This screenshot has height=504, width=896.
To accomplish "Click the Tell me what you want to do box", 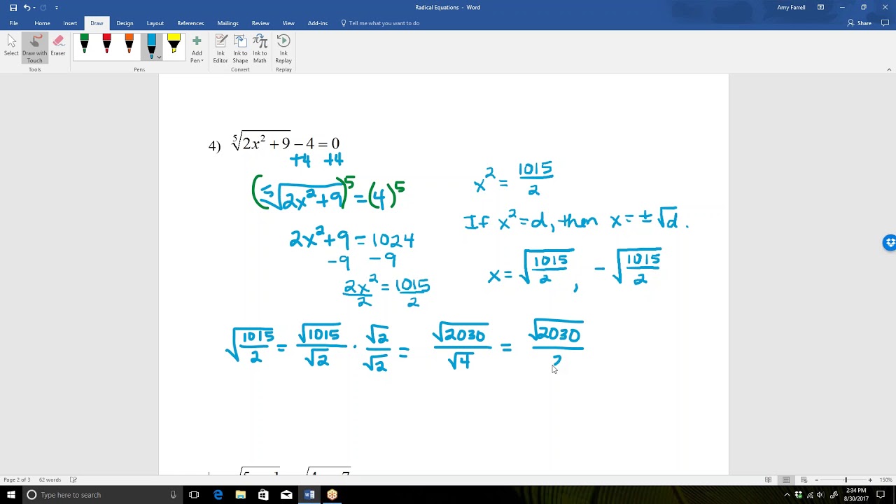I will click(380, 23).
